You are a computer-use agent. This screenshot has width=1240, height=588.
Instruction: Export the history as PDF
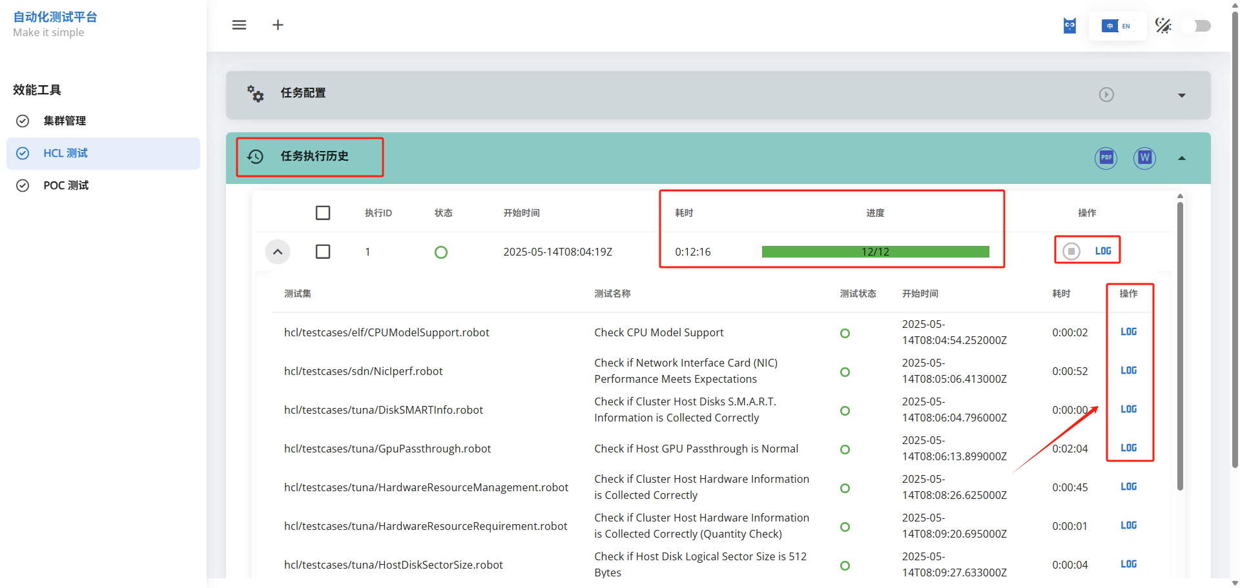coord(1106,157)
